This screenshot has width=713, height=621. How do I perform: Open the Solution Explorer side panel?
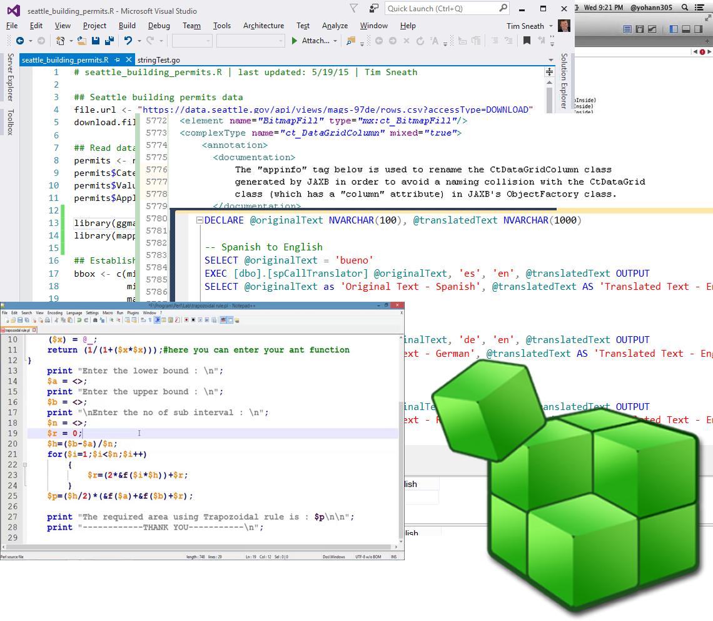[x=564, y=81]
